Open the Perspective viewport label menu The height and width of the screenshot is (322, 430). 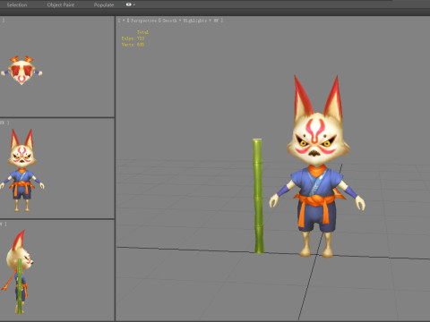click(143, 21)
